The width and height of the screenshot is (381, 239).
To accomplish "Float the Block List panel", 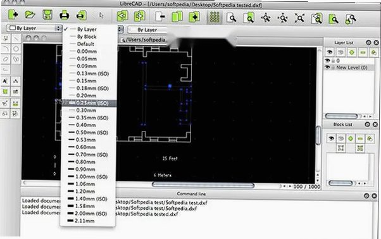I will (367, 125).
